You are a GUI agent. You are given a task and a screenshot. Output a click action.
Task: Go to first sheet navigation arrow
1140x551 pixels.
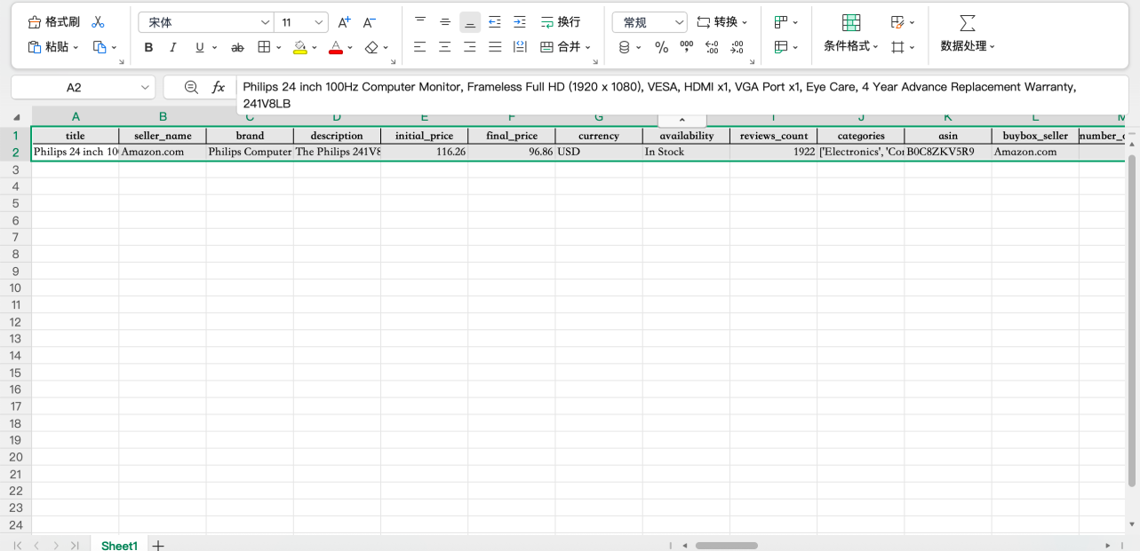[18, 546]
